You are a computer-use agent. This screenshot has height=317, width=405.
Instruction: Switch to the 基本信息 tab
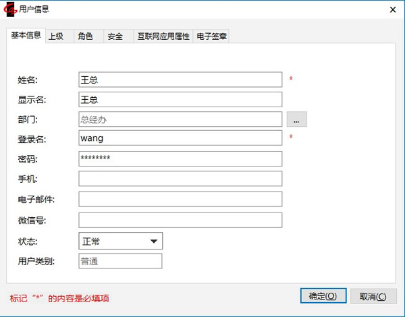pos(26,36)
